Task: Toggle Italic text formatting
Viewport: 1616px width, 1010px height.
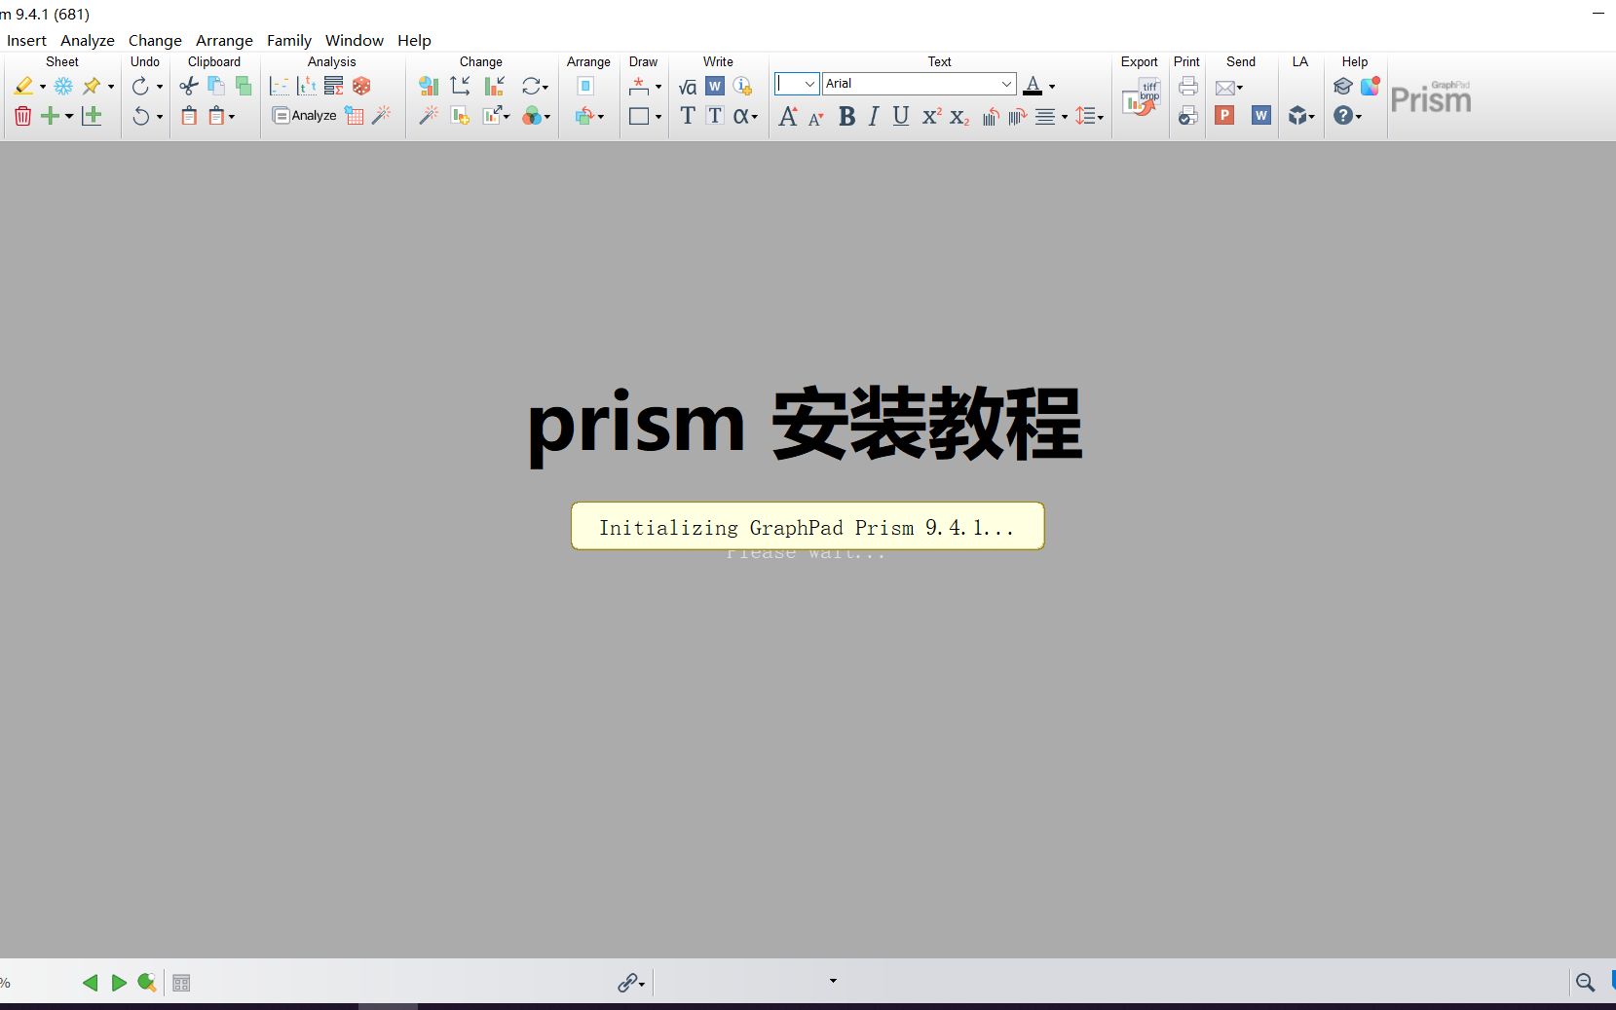Action: tap(874, 117)
